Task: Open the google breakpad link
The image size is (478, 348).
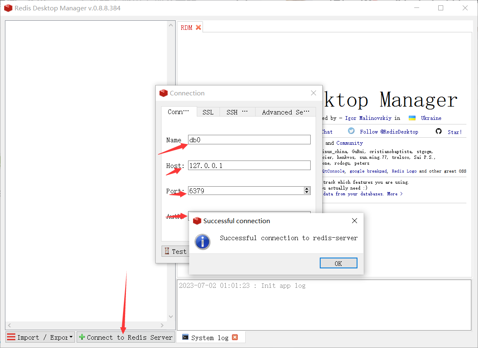Action: point(368,171)
